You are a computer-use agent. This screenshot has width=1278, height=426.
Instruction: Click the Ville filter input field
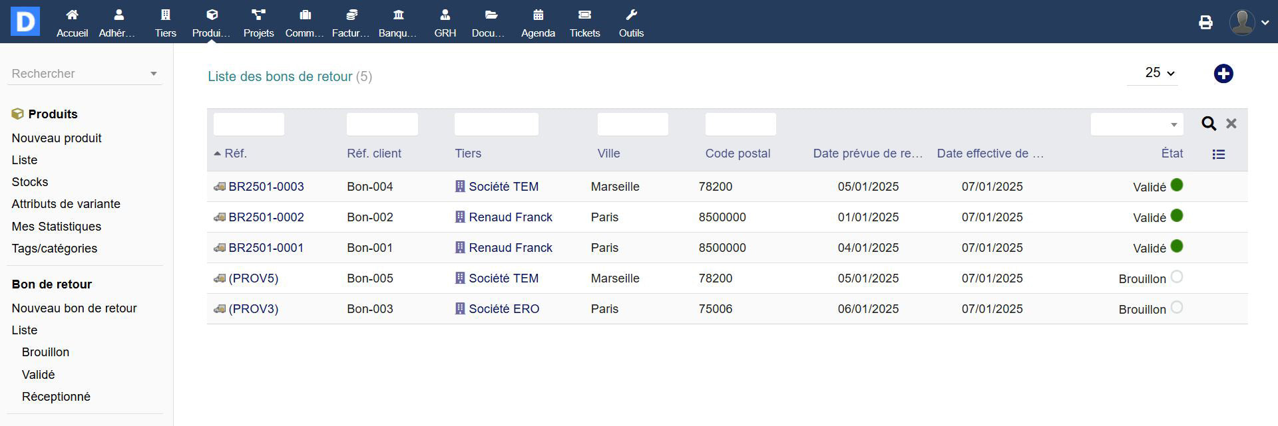coord(632,124)
